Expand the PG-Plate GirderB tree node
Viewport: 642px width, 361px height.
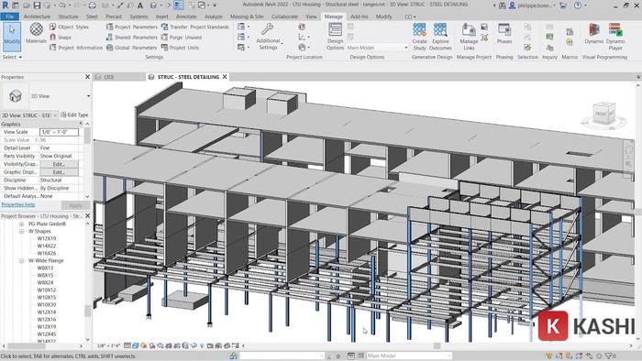coord(21,224)
